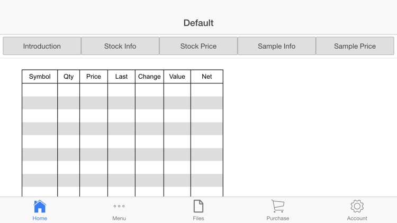Select the Sample Price tab
The width and height of the screenshot is (397, 223).
pyautogui.click(x=355, y=46)
